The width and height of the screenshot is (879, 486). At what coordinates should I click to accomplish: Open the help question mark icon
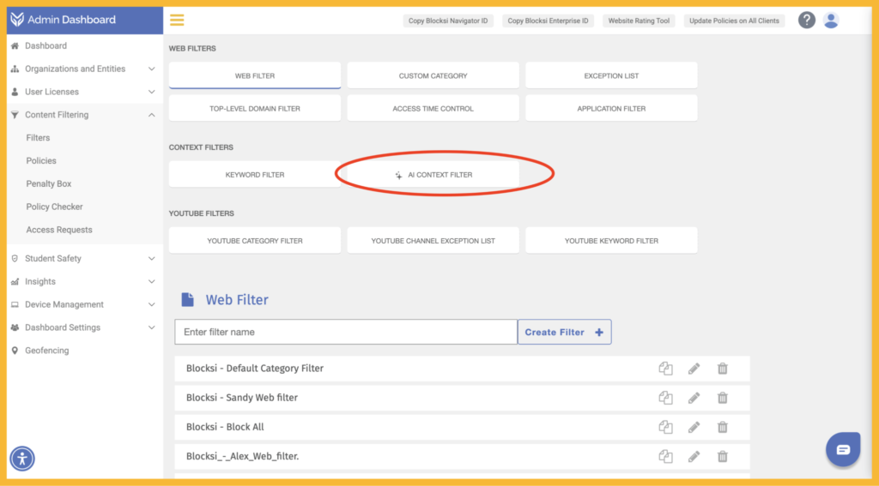click(806, 21)
